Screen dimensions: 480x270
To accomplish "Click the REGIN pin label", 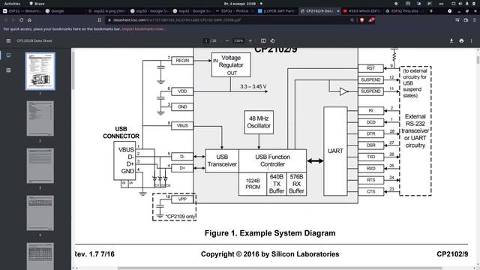I will [182, 61].
